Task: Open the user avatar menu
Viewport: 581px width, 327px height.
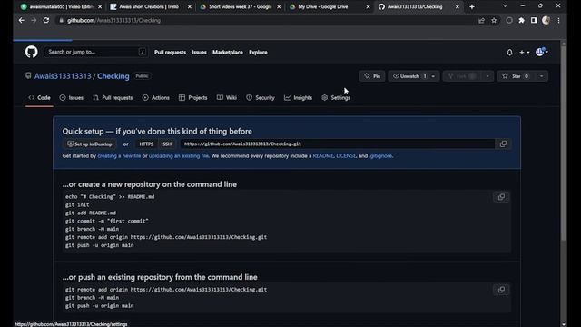Action: [x=541, y=52]
